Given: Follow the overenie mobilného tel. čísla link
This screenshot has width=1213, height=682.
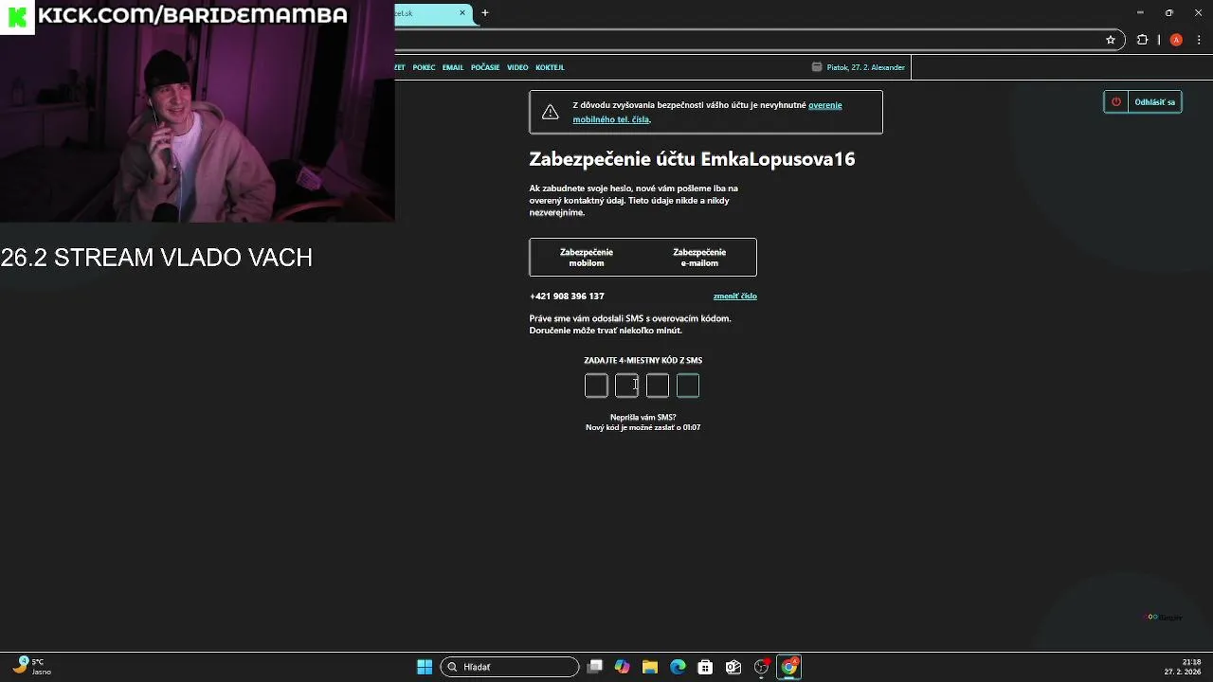Looking at the screenshot, I should (x=707, y=113).
